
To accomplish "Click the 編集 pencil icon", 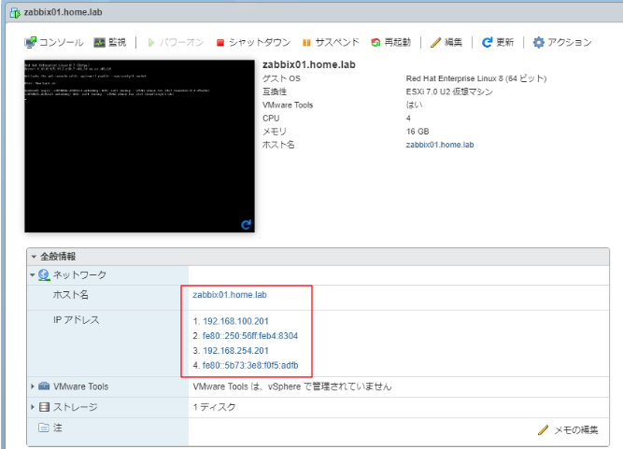I will coord(435,42).
